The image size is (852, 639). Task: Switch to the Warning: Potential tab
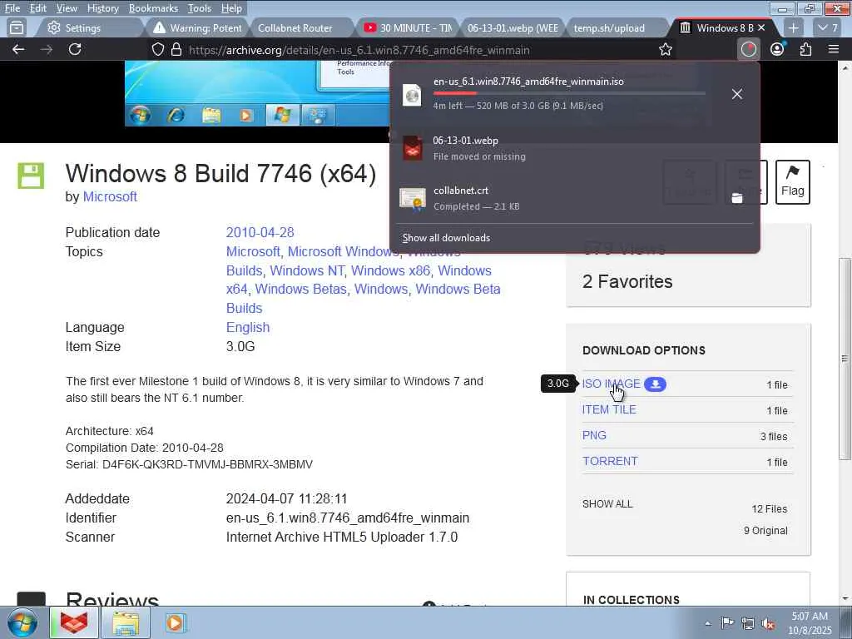coord(198,27)
